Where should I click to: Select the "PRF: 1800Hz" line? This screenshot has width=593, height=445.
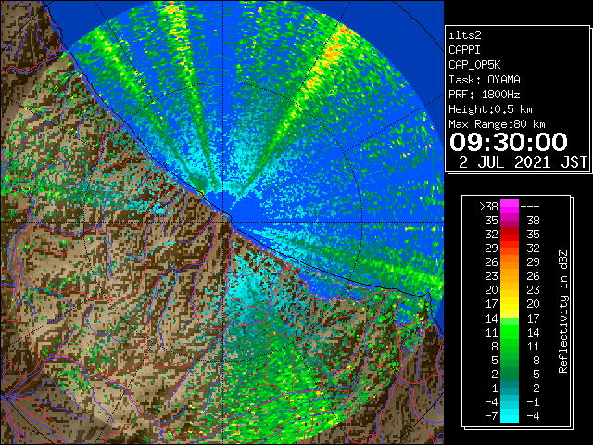(x=485, y=95)
